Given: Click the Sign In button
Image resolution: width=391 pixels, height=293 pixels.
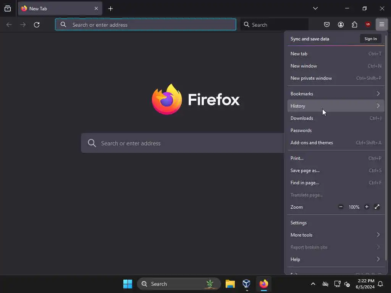Looking at the screenshot, I should pyautogui.click(x=370, y=39).
